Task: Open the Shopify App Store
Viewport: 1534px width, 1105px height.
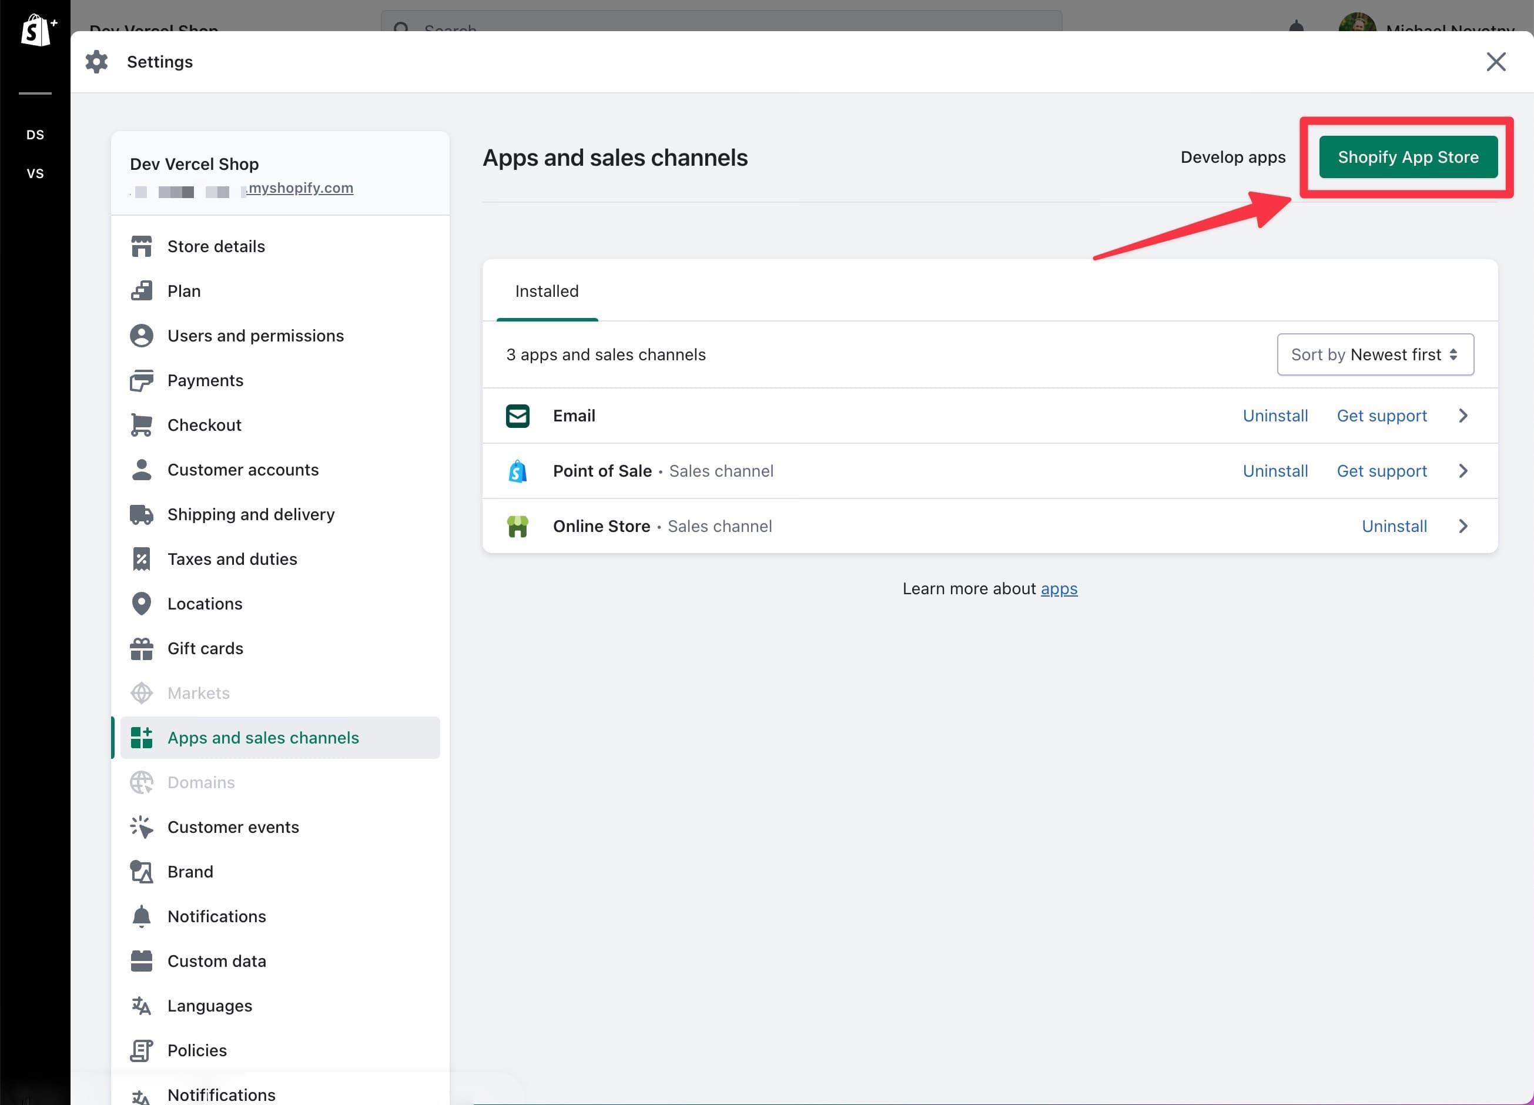Action: coord(1408,157)
